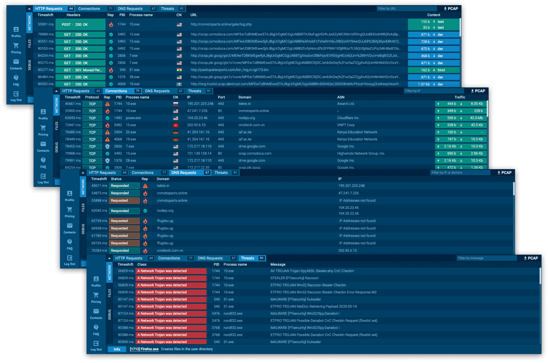Click the fire reputation icon for cnmotoparts.online/gate/log.php
The height and width of the screenshot is (363, 548).
[x=111, y=25]
